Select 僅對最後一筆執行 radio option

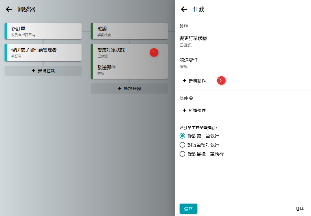click(183, 154)
